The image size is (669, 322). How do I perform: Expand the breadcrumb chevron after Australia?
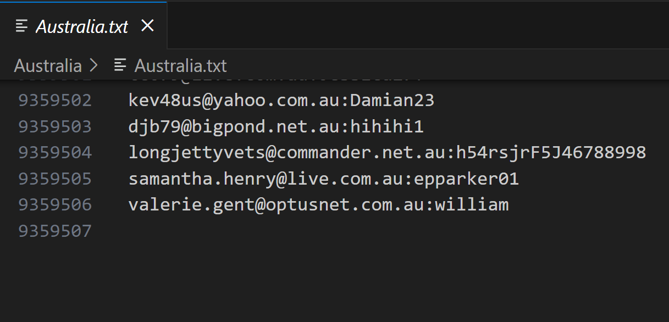tap(93, 66)
